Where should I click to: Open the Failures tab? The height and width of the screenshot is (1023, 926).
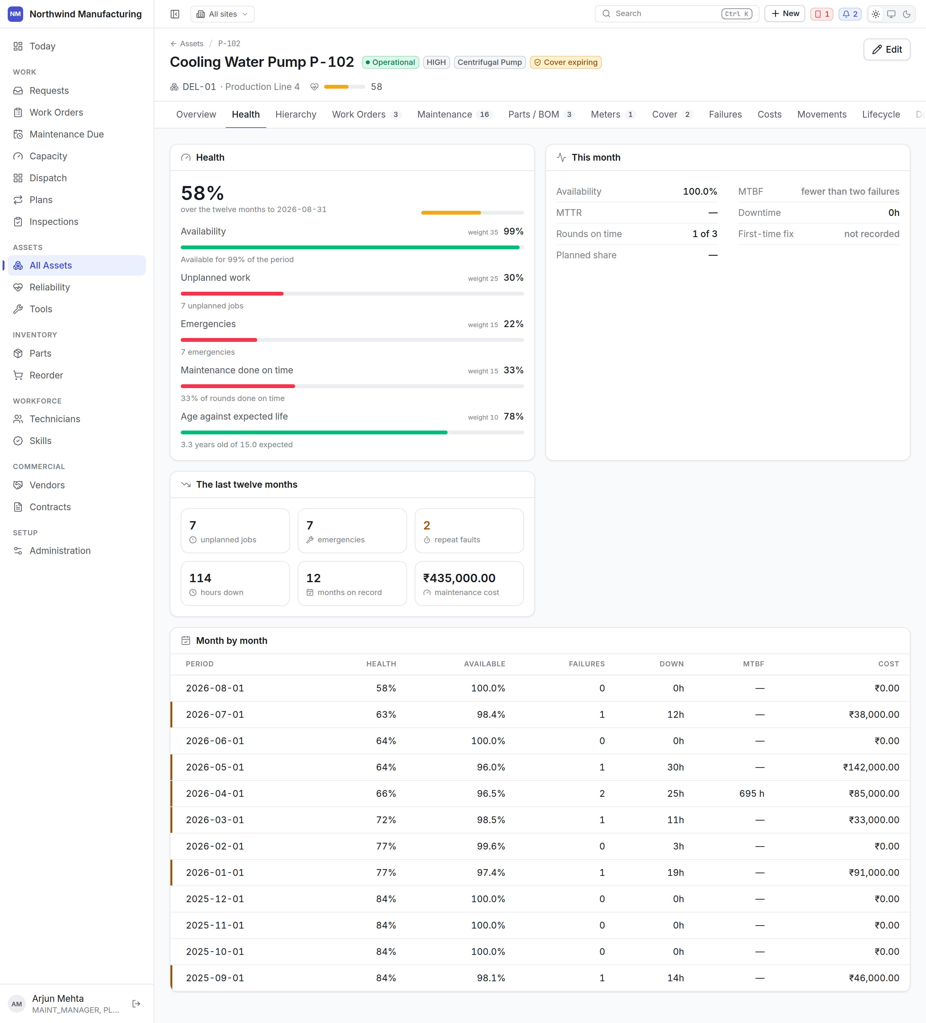pyautogui.click(x=725, y=115)
